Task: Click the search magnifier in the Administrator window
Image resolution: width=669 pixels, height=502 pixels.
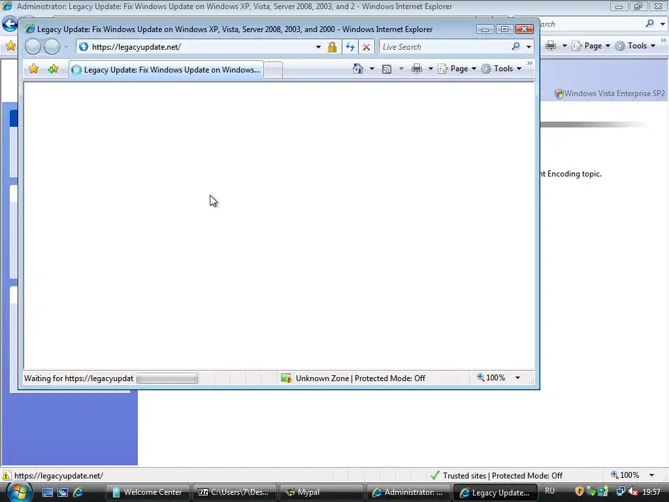Action: (x=649, y=24)
